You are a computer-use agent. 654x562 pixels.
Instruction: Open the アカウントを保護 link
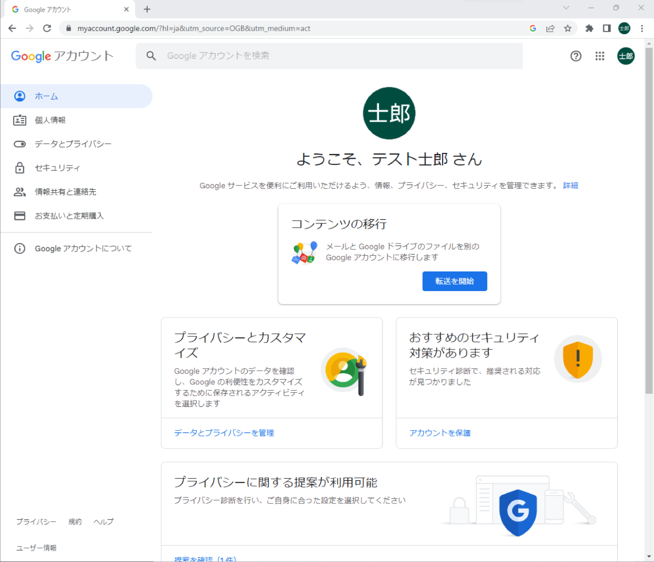pos(440,433)
